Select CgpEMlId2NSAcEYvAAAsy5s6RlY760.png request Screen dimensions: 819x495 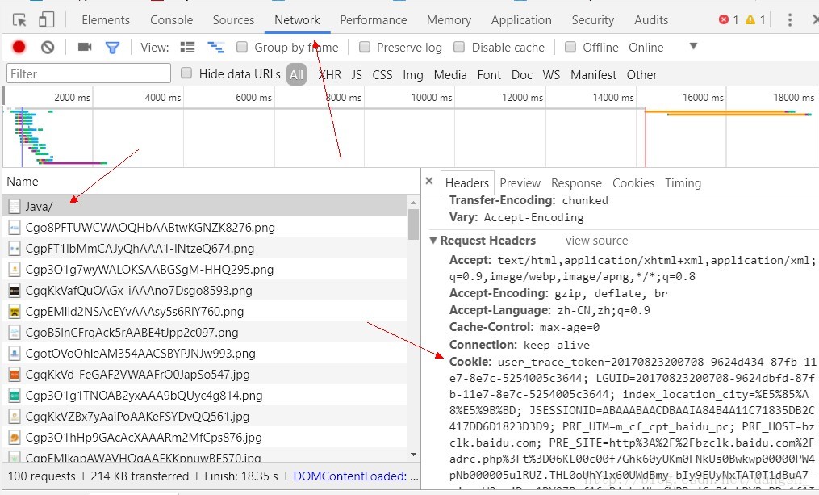[205, 312]
